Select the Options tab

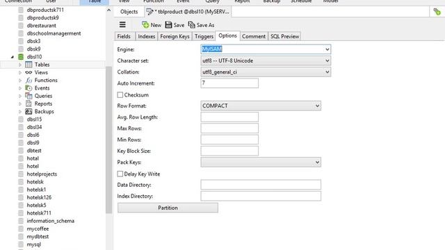click(227, 35)
